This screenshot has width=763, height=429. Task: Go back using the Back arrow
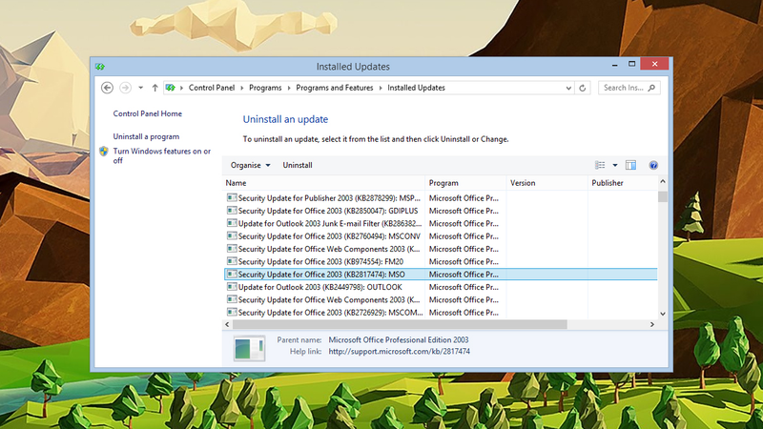click(107, 88)
